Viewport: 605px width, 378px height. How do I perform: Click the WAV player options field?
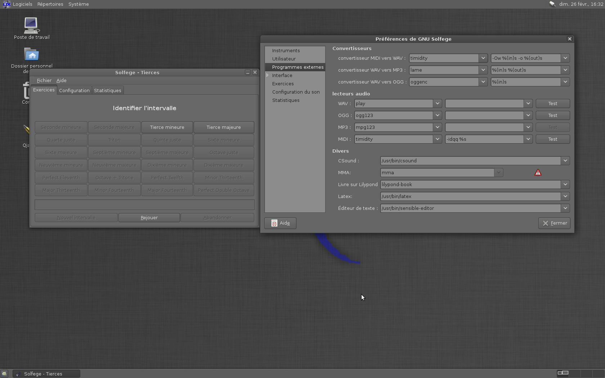pos(484,103)
